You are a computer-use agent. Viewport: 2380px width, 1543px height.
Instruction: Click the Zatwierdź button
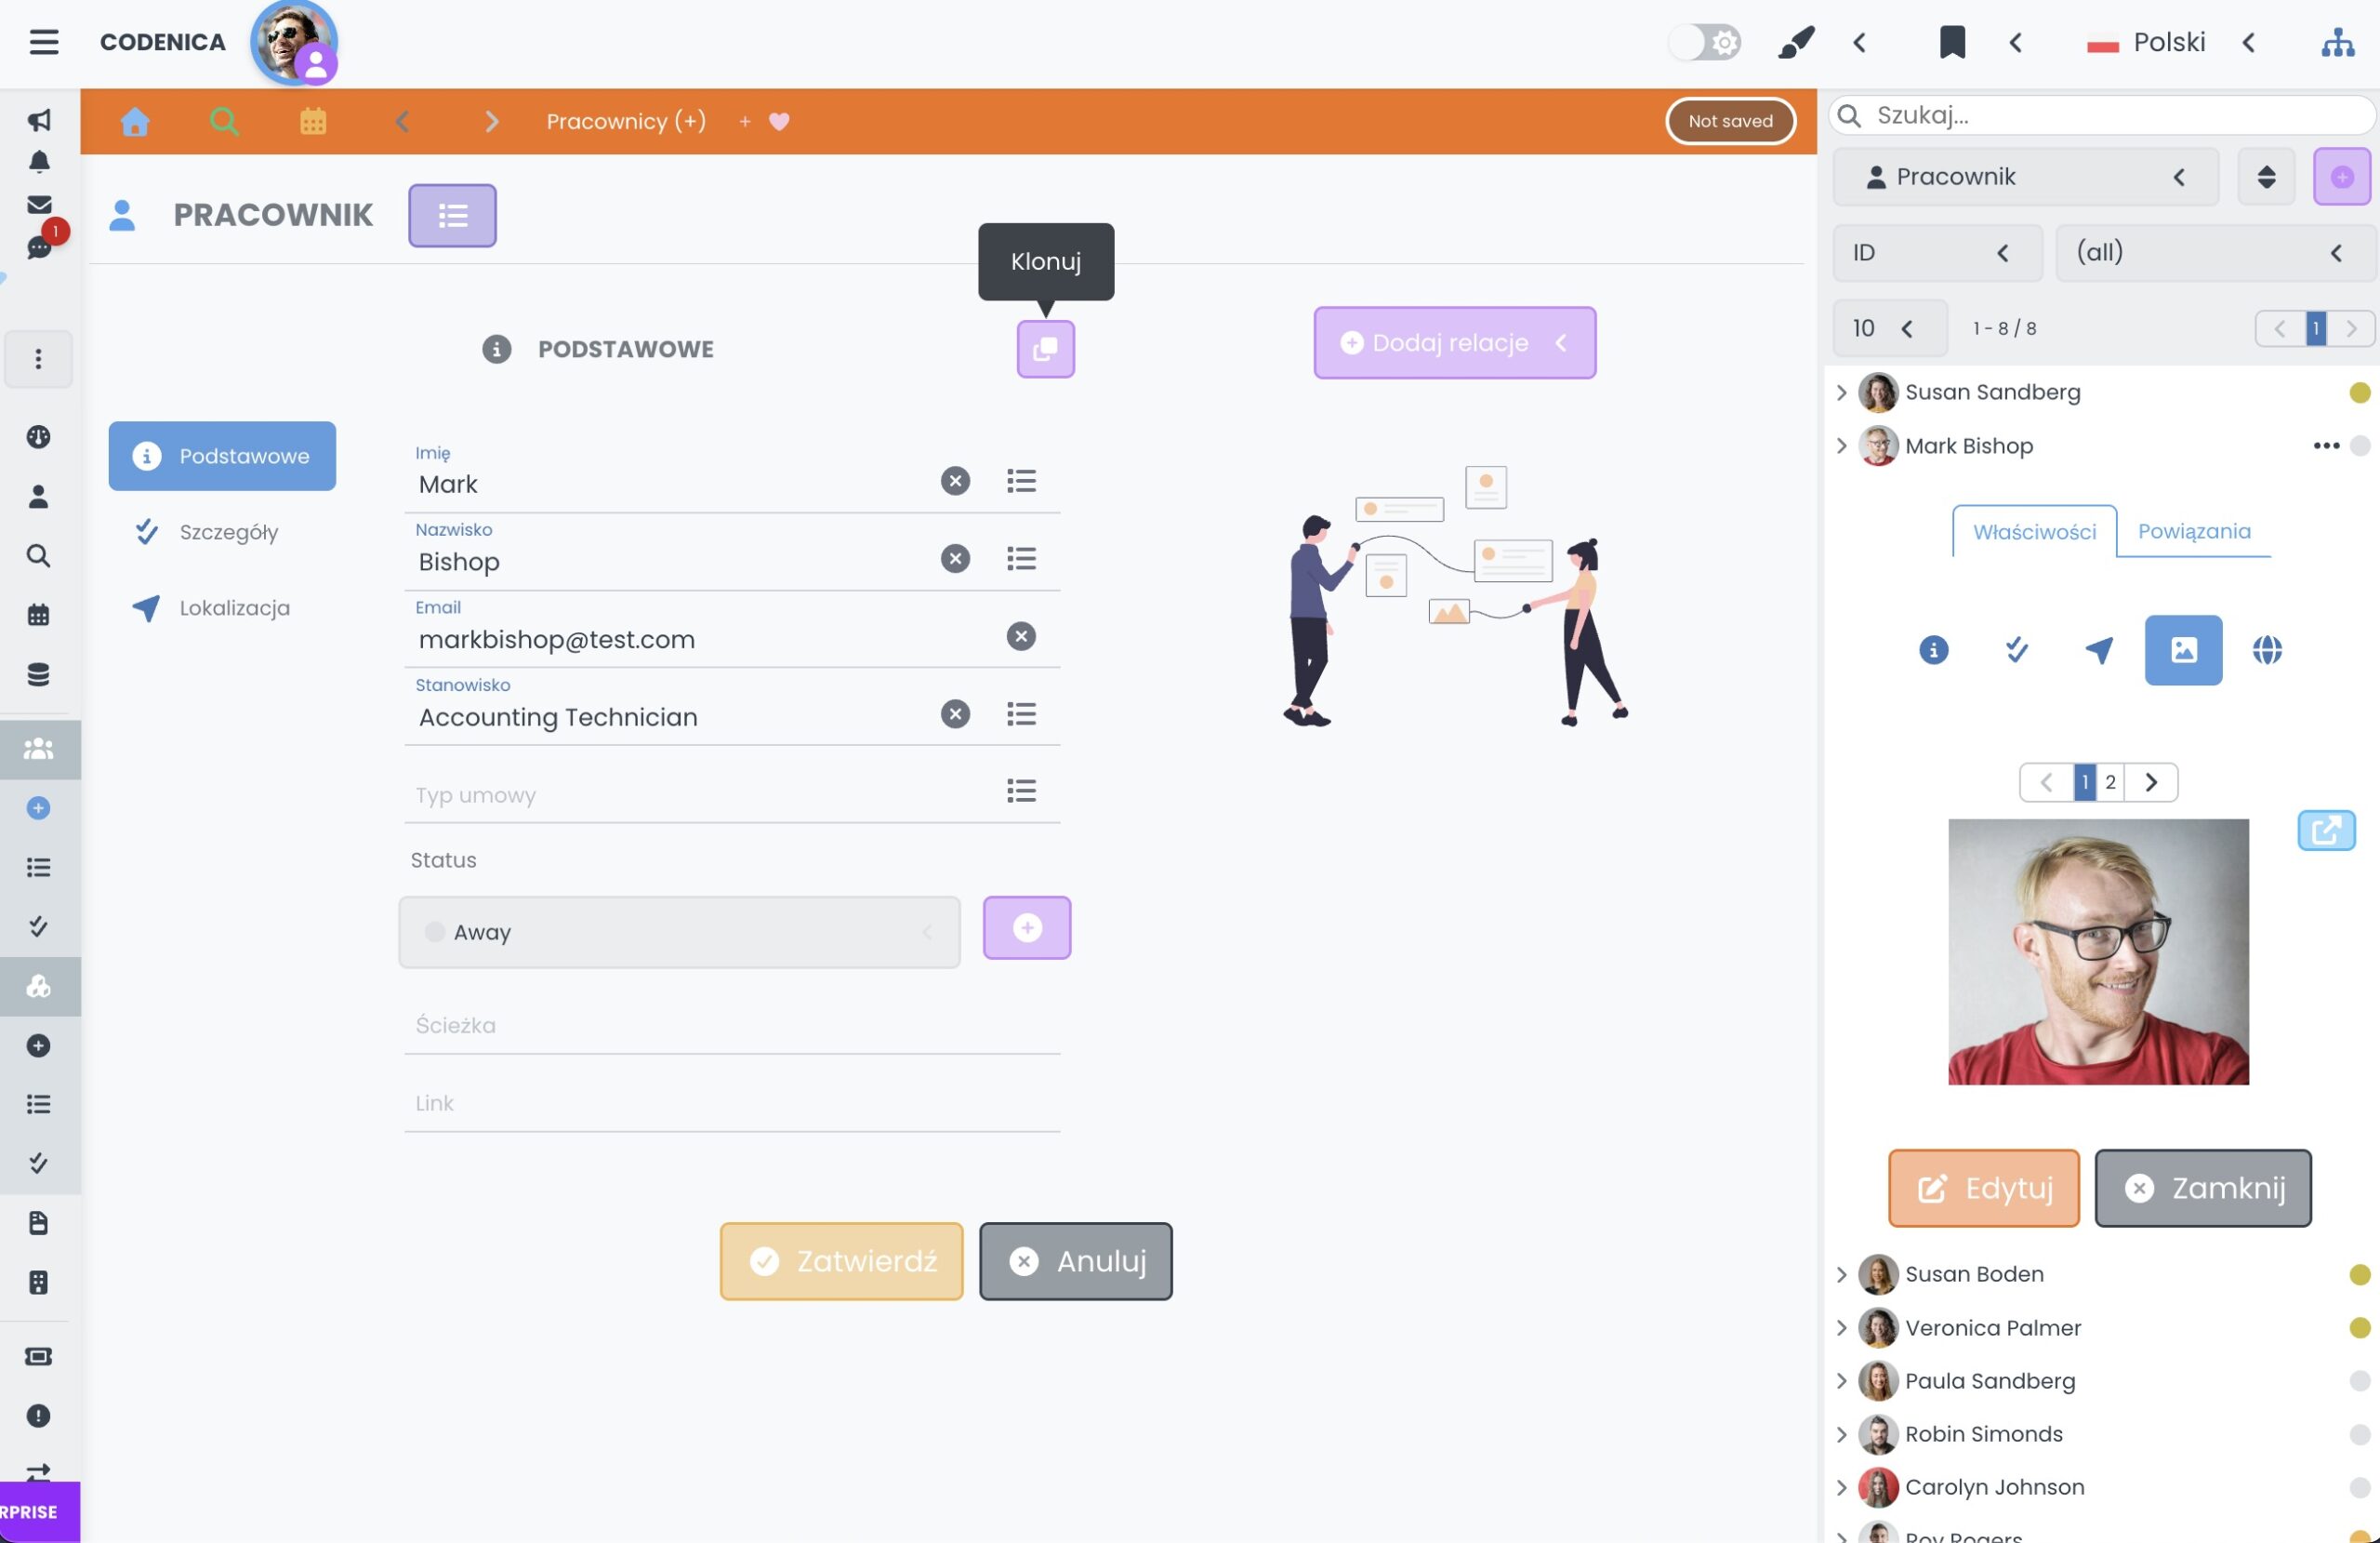click(841, 1261)
